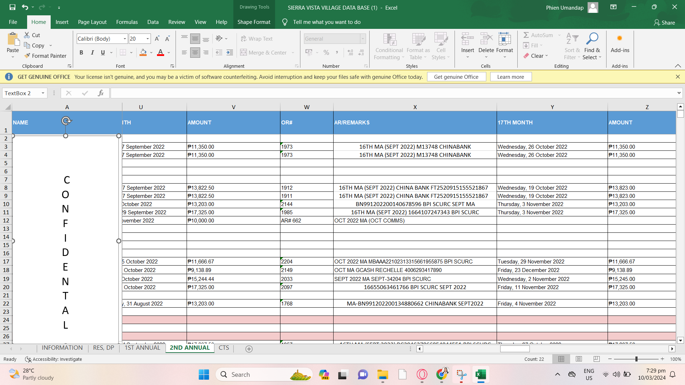Click the zoom slider handle
This screenshot has height=385, width=685.
pos(636,359)
